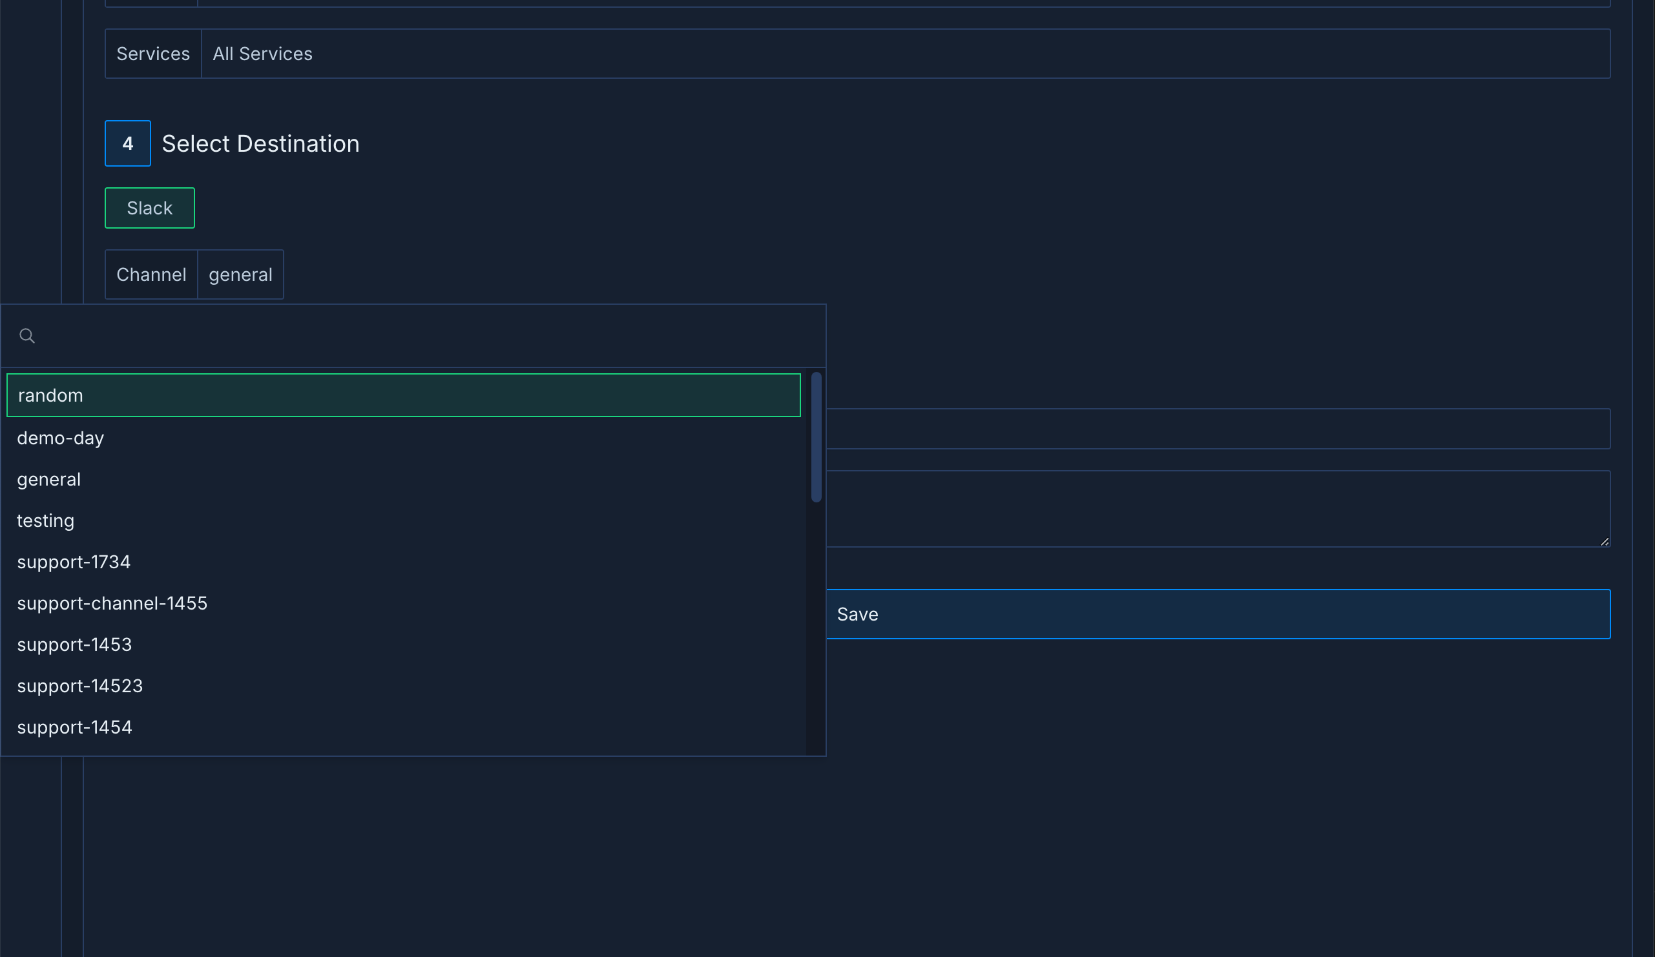Open the Channel general dropdown
Image resolution: width=1655 pixels, height=957 pixels.
click(240, 274)
